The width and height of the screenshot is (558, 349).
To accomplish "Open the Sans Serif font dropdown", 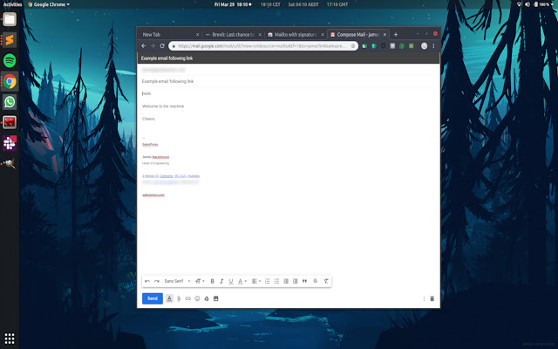I will pyautogui.click(x=177, y=281).
